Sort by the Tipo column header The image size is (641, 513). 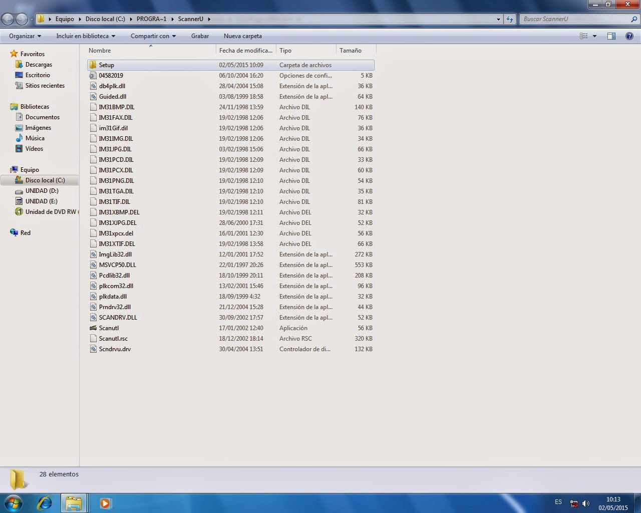pos(306,51)
